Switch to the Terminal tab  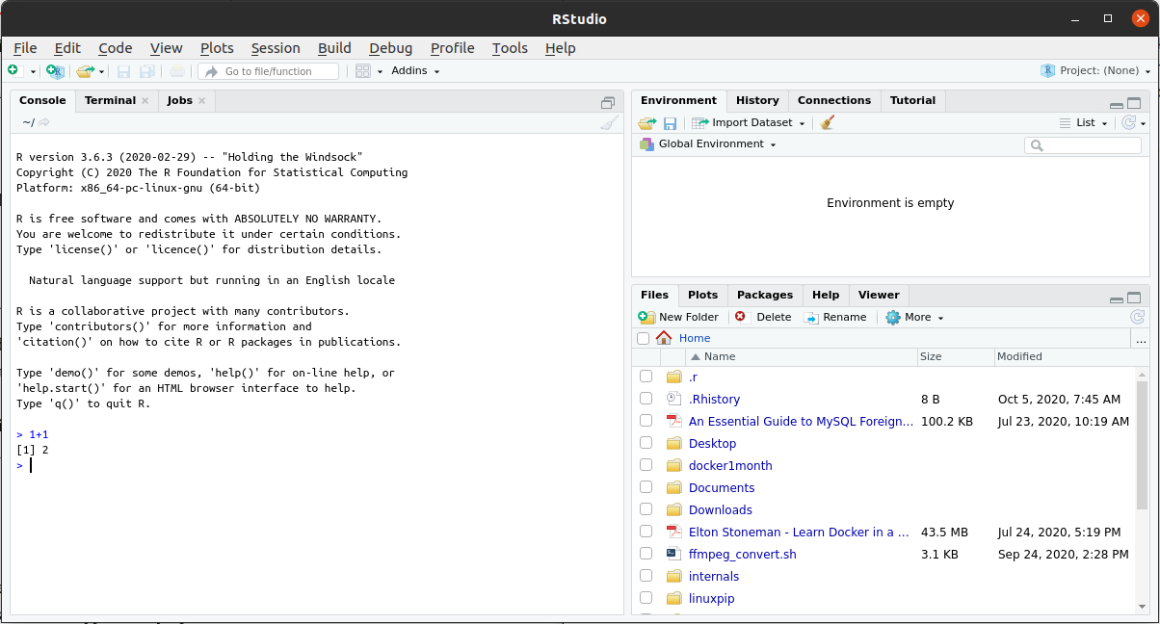point(110,100)
